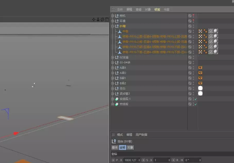Click the polygon object icon of 中墩
The width and height of the screenshot is (234, 163).
click(x=120, y=32)
